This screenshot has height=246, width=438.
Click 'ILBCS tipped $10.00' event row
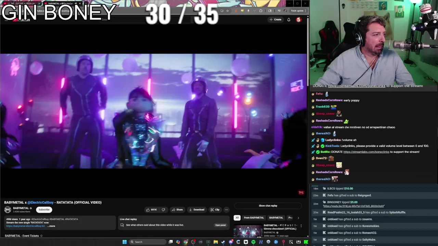[374, 189]
